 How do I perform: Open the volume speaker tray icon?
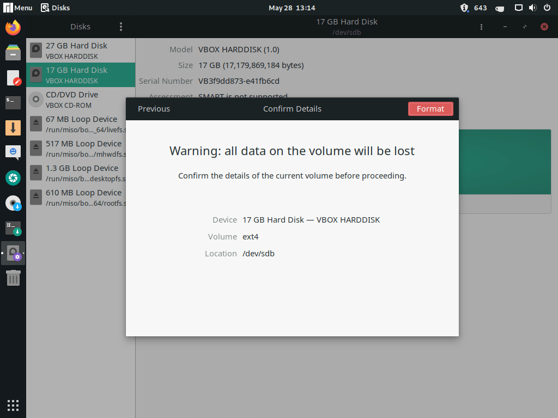coord(533,8)
